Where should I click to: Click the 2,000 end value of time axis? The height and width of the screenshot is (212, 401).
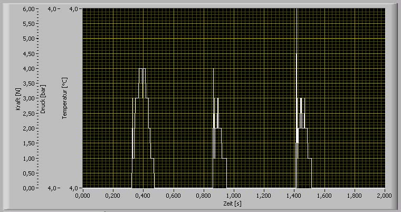coord(385,196)
